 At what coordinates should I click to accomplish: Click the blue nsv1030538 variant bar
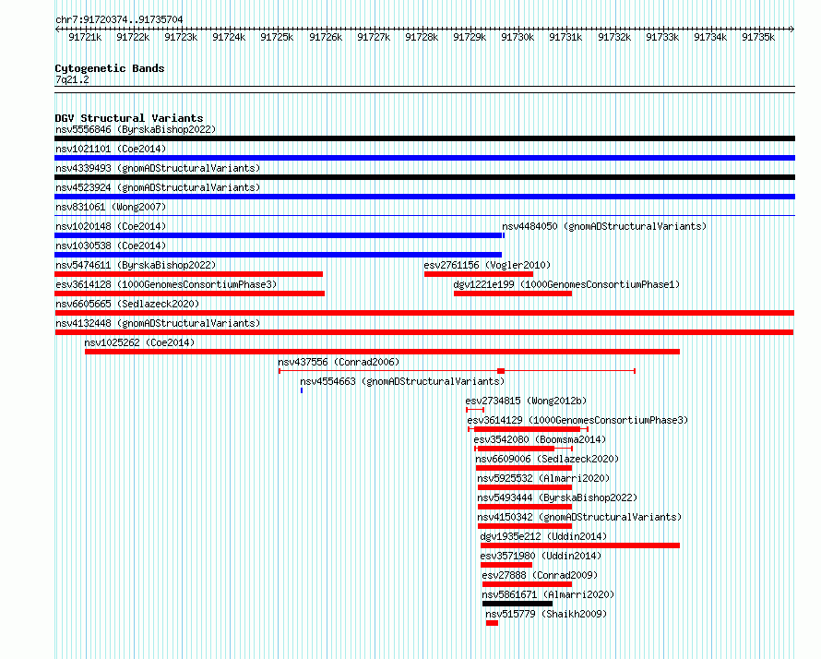[278, 255]
